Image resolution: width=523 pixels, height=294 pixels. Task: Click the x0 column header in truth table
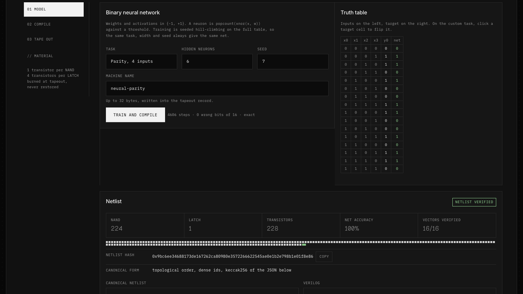click(x=346, y=41)
